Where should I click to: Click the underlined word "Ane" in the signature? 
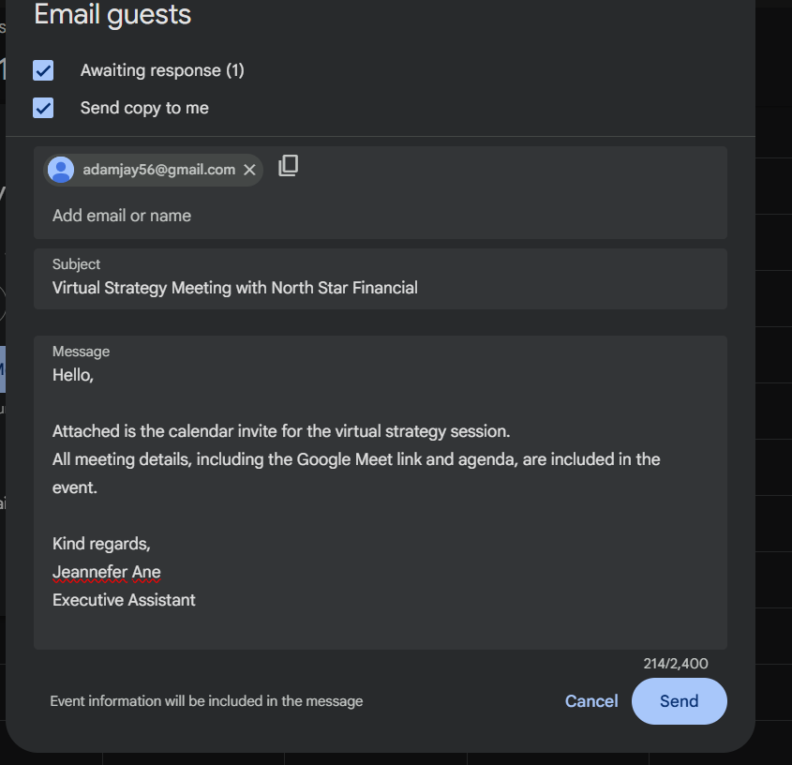click(146, 572)
